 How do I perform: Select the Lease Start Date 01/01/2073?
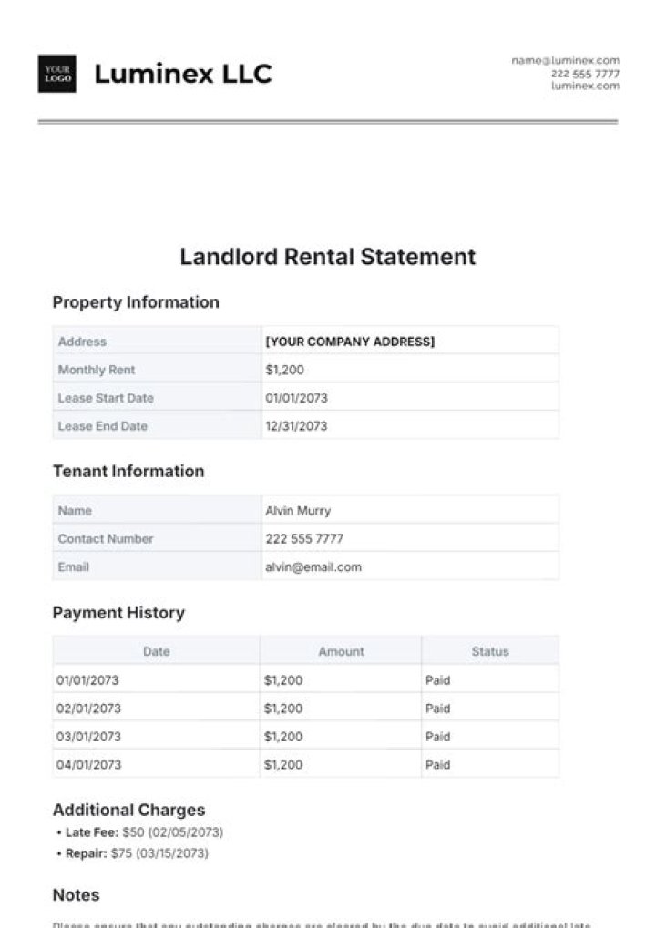296,398
